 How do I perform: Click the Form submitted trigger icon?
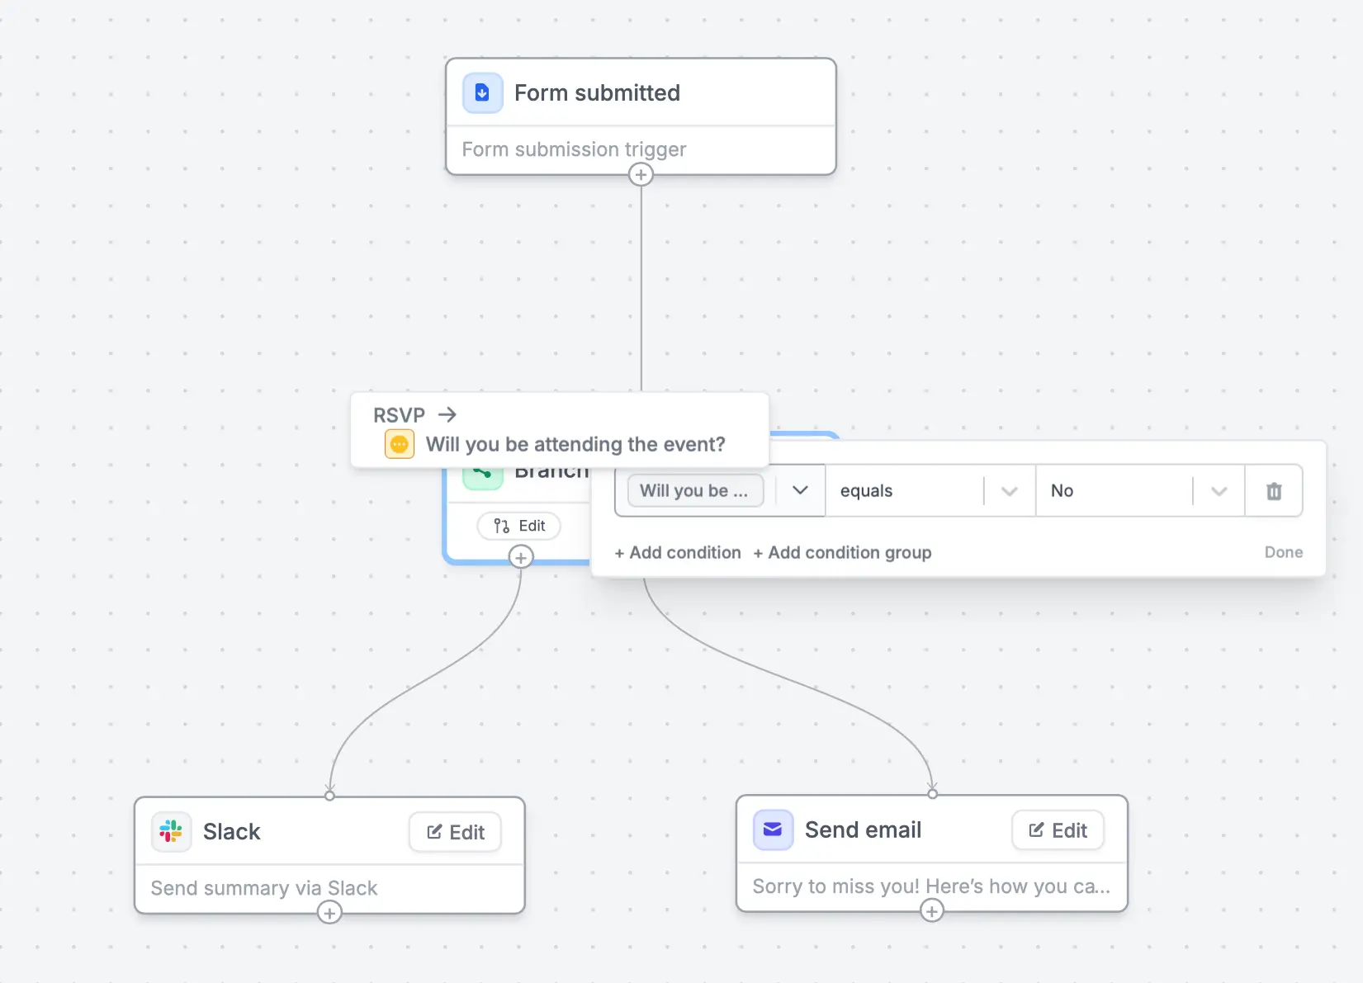[483, 92]
